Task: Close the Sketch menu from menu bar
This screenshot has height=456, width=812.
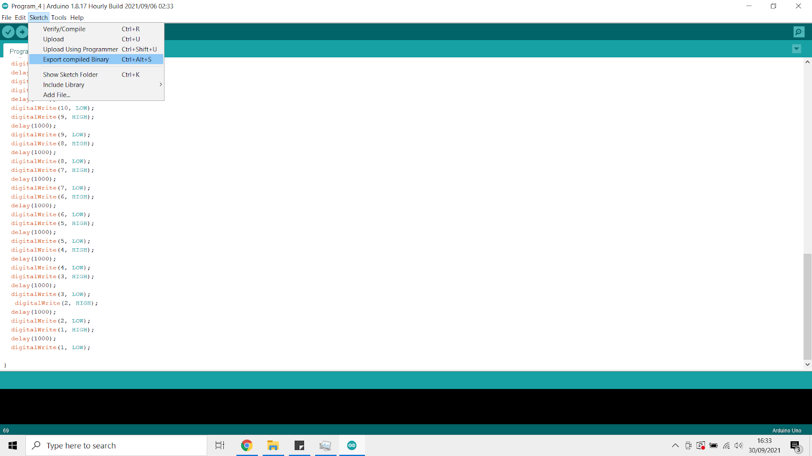Action: [x=39, y=18]
